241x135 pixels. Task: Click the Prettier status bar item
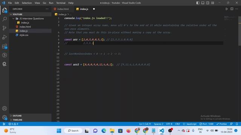point(221,124)
